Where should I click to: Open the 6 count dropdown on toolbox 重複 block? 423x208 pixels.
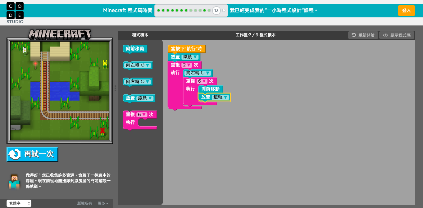click(x=142, y=115)
